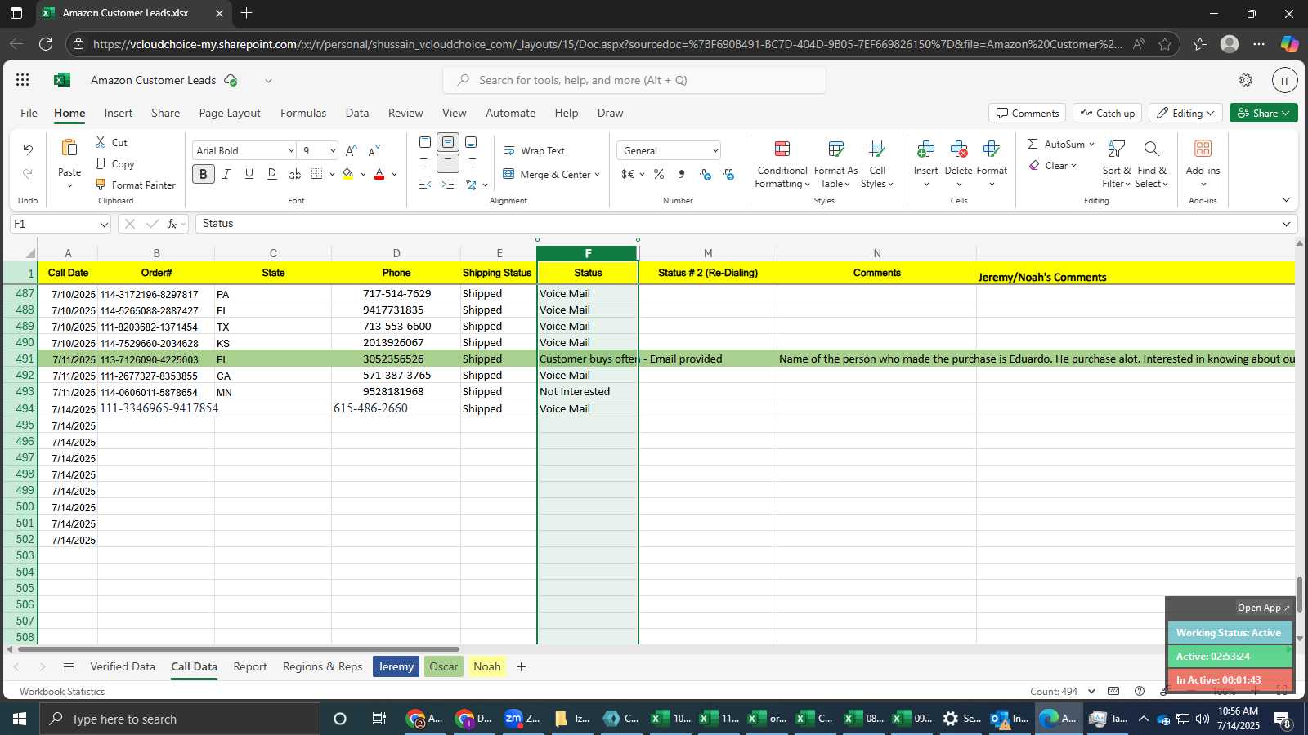This screenshot has width=1308, height=735.
Task: Apply the red font color
Action: click(379, 174)
